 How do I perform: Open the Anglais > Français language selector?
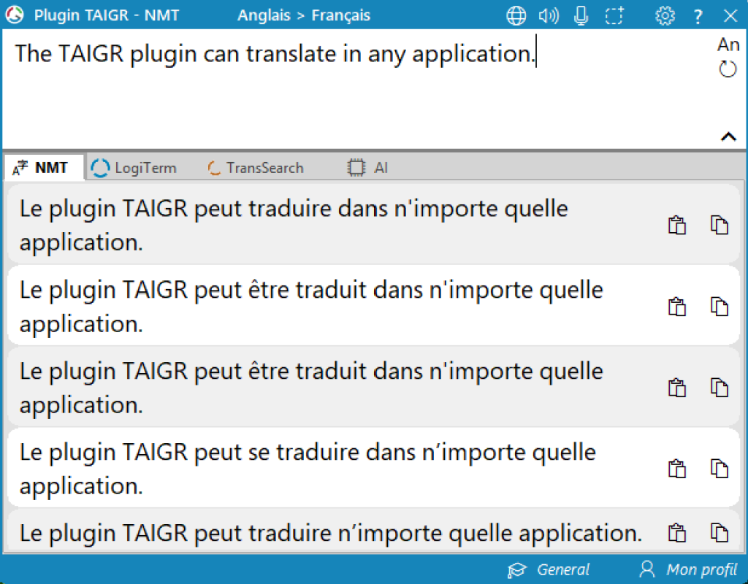(304, 15)
